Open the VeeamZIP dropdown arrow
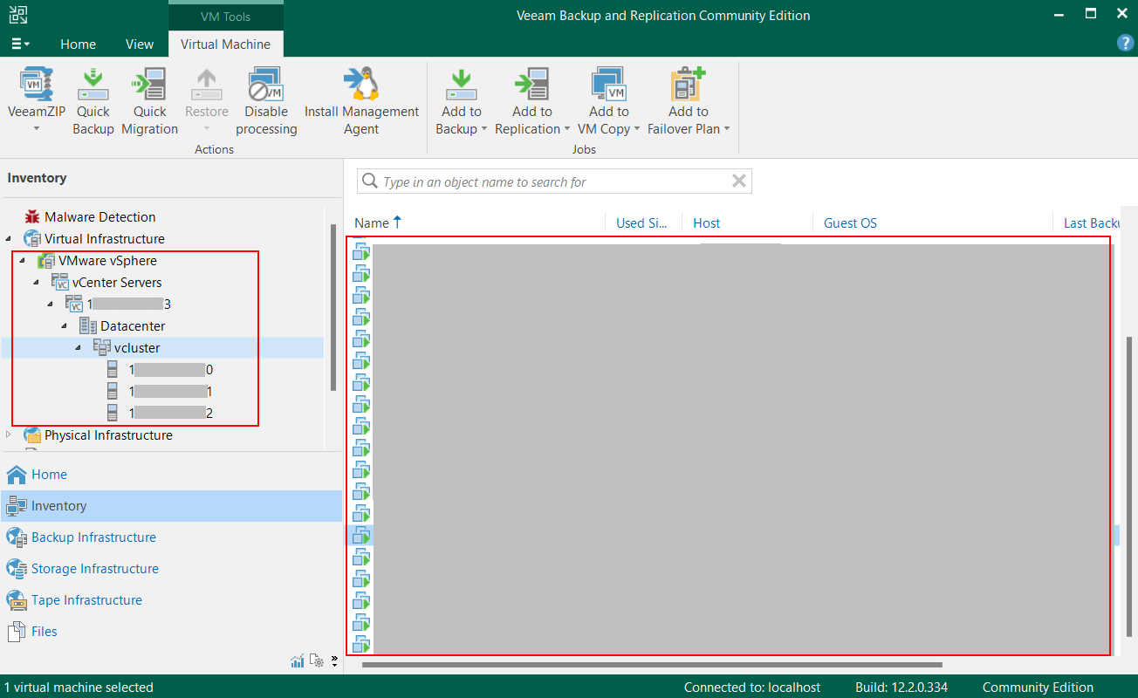 click(x=37, y=129)
